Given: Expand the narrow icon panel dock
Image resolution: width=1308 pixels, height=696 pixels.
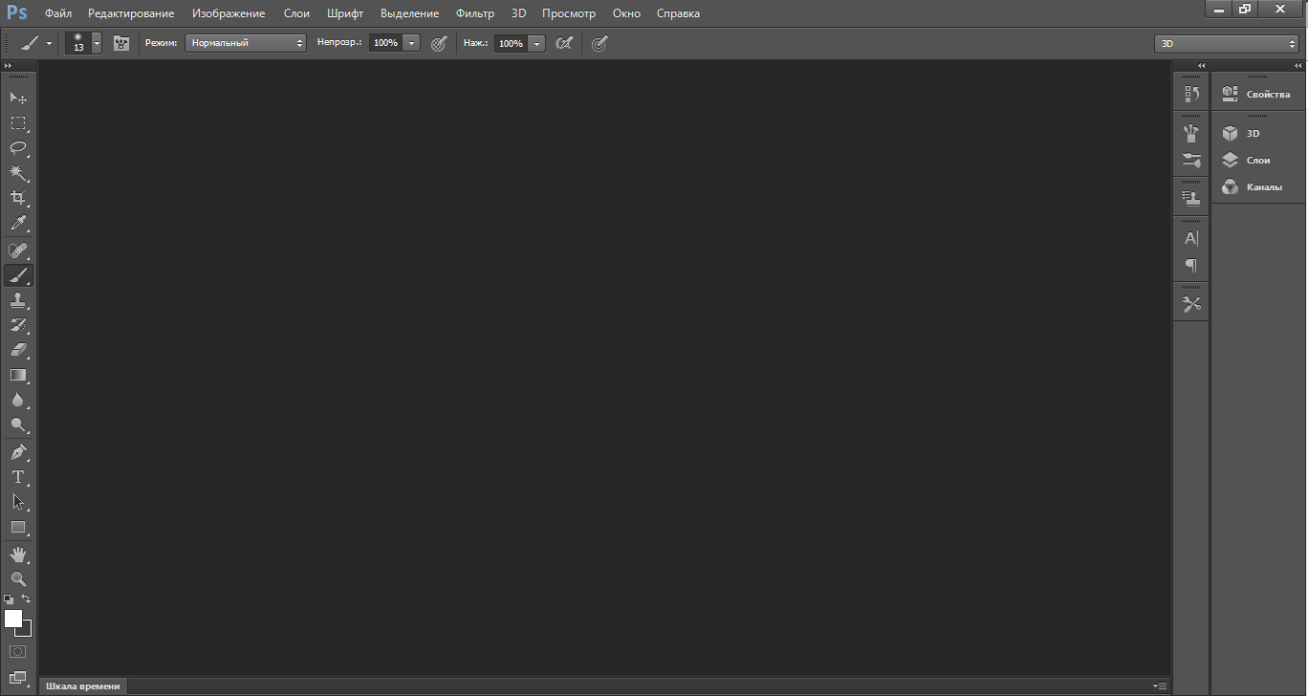Looking at the screenshot, I should (x=1202, y=65).
